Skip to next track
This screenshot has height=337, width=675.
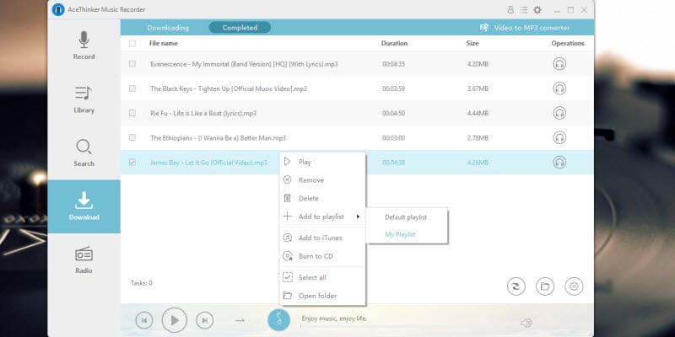coord(205,320)
